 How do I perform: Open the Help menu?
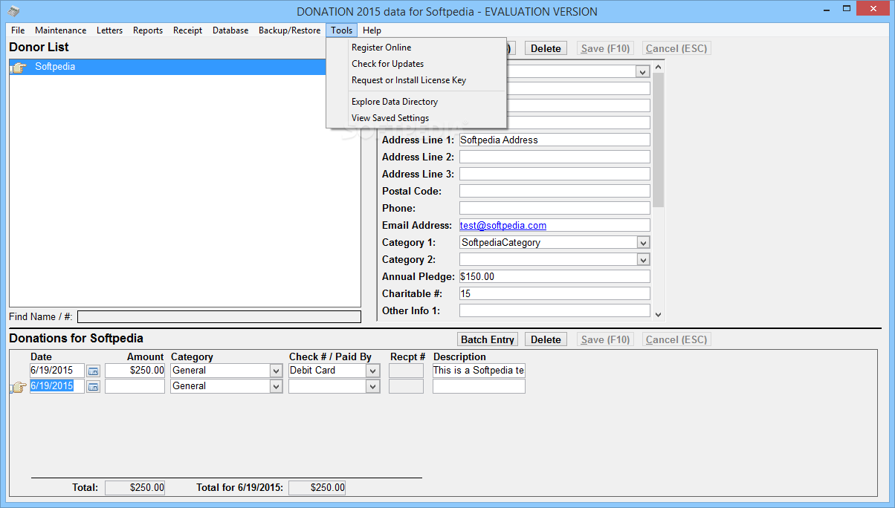(x=372, y=30)
